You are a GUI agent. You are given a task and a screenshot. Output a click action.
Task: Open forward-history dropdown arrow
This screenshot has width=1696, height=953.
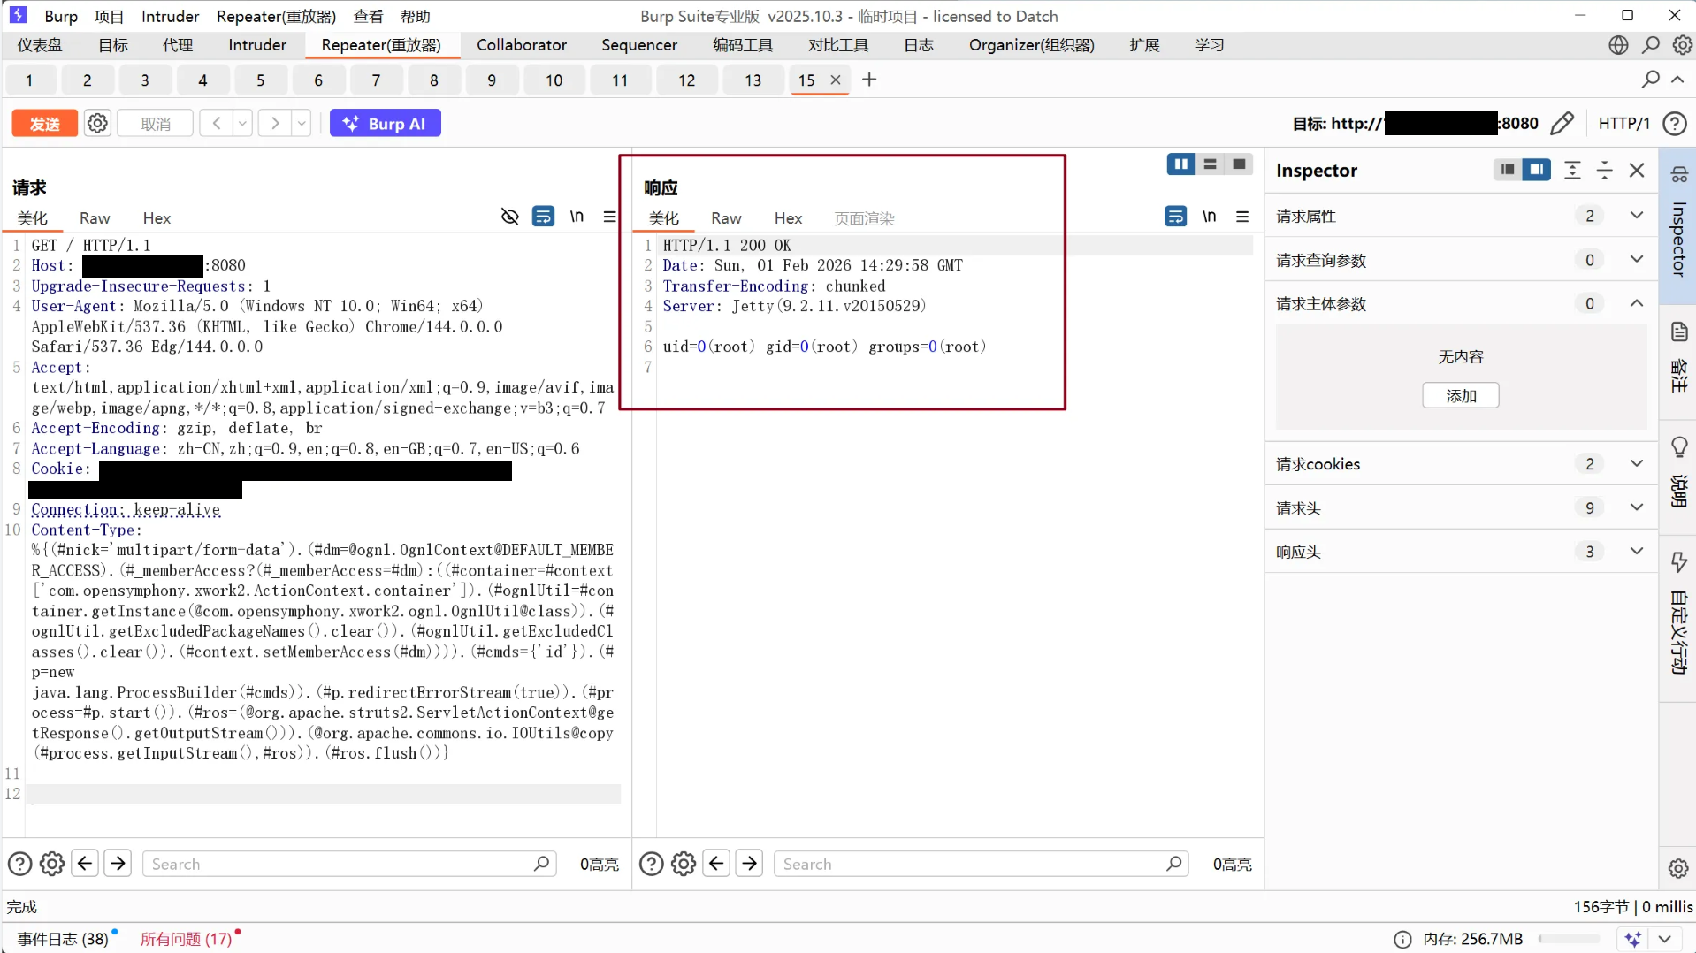click(302, 124)
